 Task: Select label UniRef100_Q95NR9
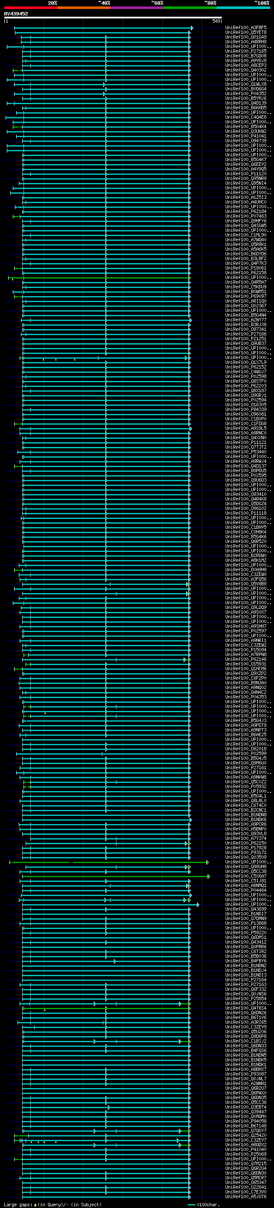click(x=246, y=179)
